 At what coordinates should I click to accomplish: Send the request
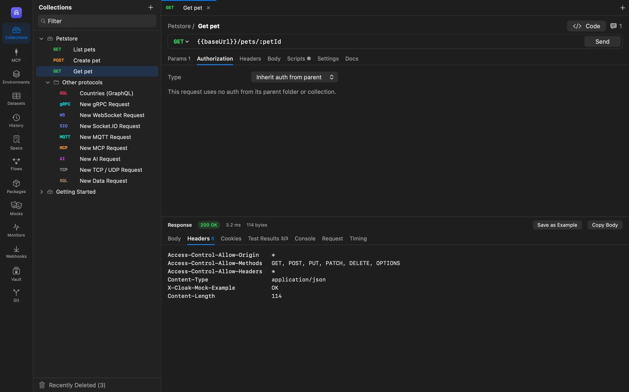click(602, 42)
